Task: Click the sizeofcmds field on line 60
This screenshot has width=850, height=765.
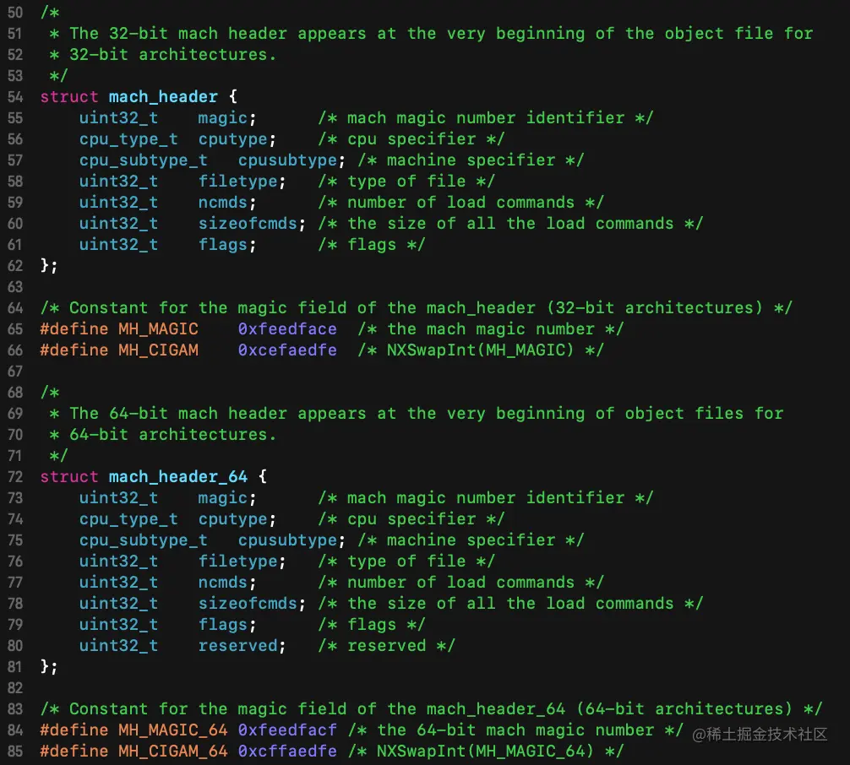Action: pos(248,224)
